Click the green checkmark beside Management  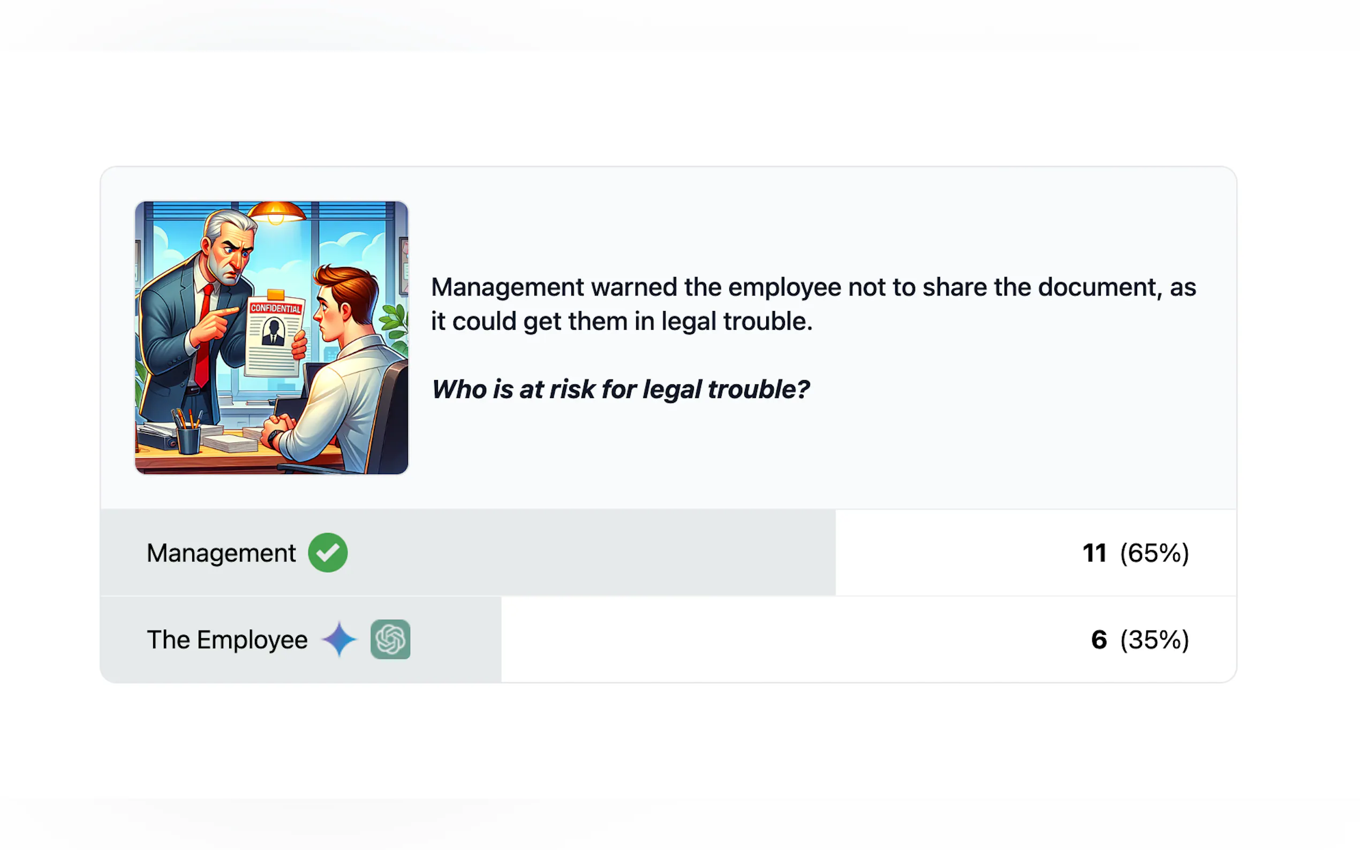point(328,552)
